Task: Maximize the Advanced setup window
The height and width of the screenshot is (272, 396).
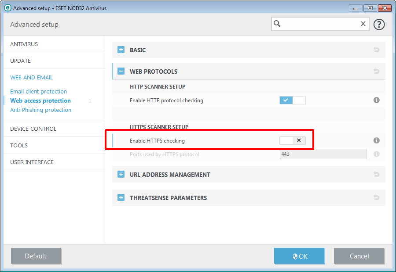Action: (370, 8)
